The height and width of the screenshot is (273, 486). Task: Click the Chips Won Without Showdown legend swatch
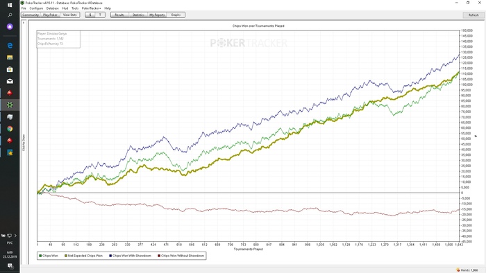click(159, 256)
